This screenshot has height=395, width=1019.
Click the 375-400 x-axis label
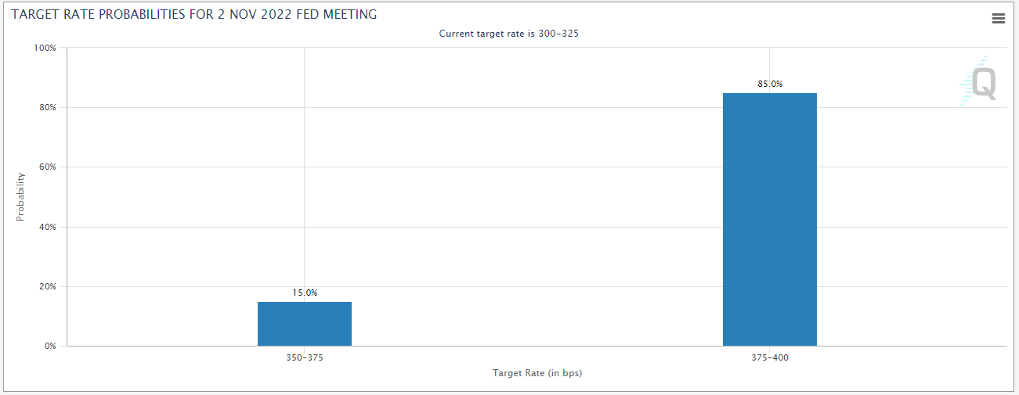click(x=769, y=357)
